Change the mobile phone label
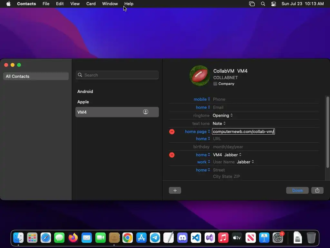 pos(202,99)
